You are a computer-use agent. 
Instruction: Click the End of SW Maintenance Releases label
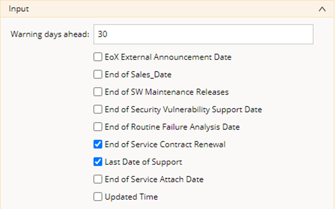coord(167,92)
